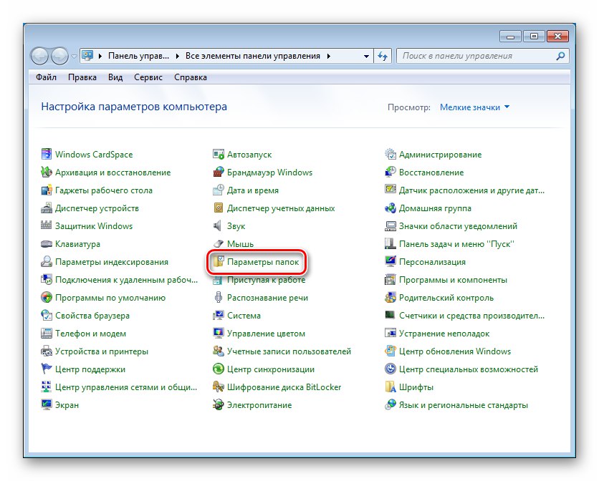
Task: Click the Свойства браузера icon
Action: [47, 316]
